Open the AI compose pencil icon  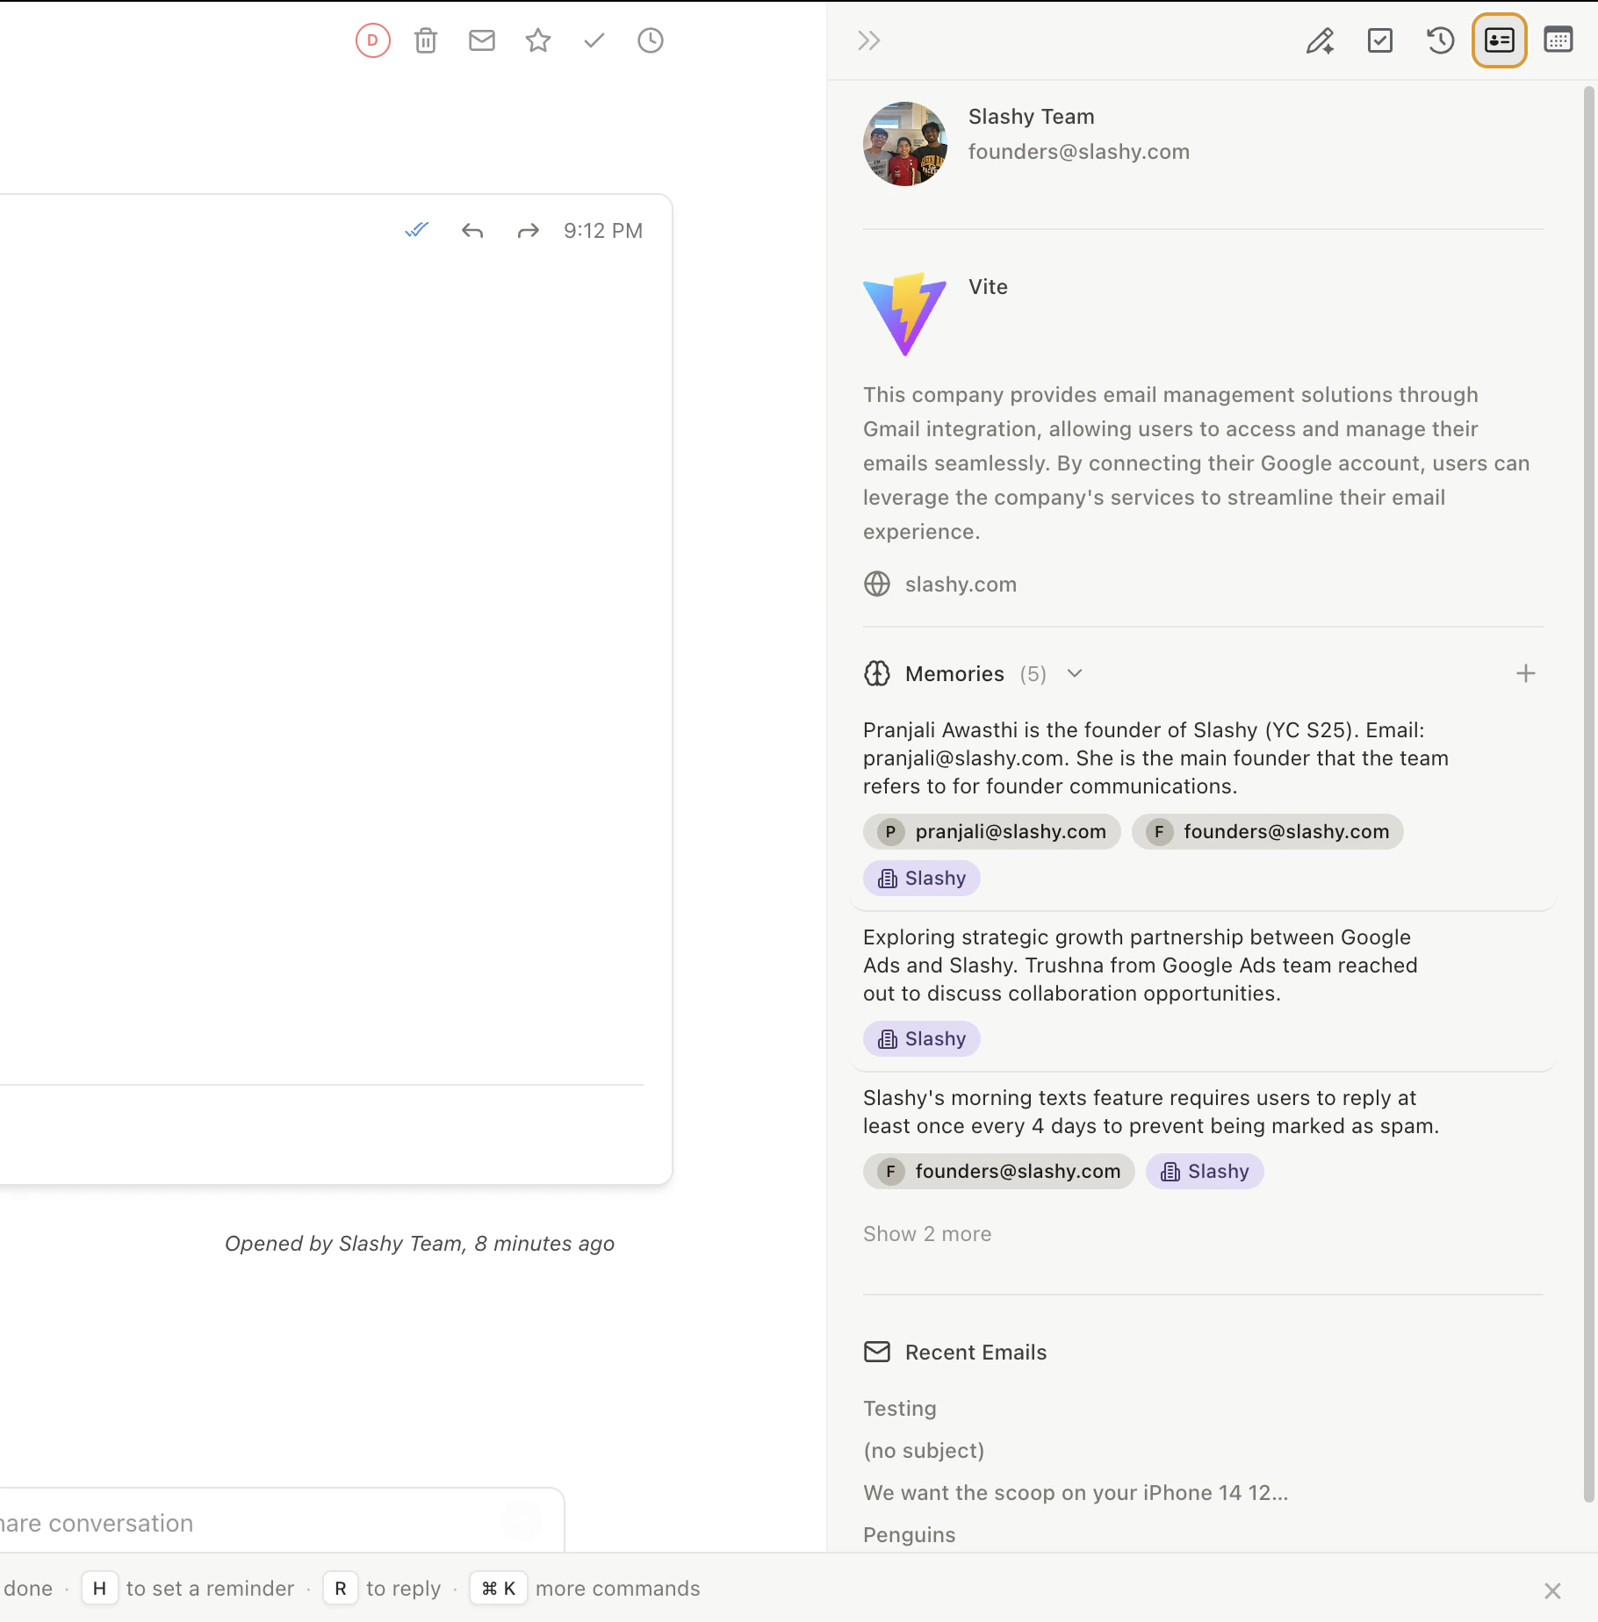pyautogui.click(x=1321, y=40)
